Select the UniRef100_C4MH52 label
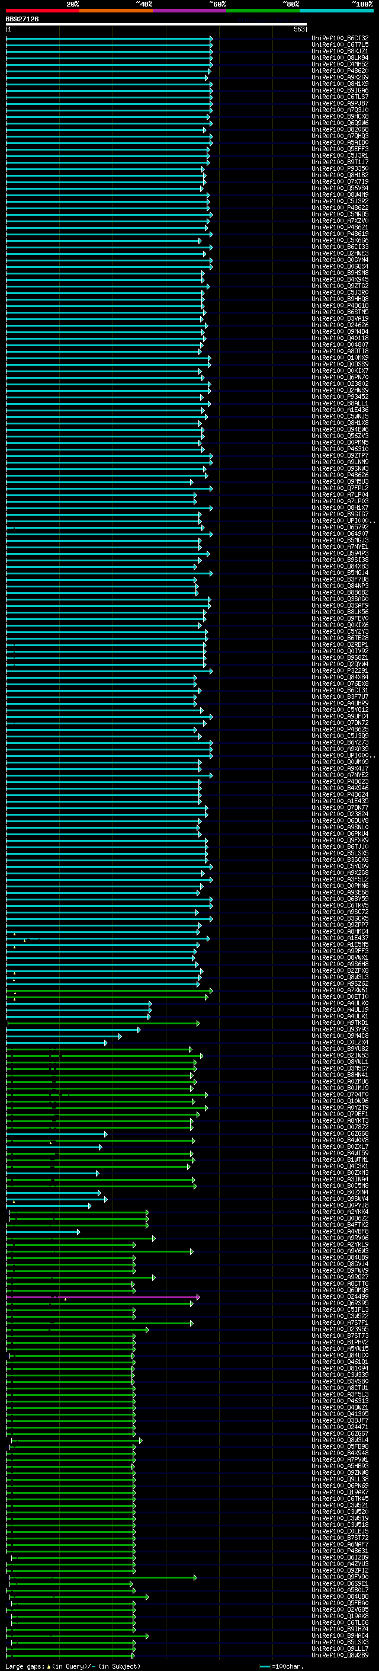Screen dimensions: 379x1671 point(340,64)
